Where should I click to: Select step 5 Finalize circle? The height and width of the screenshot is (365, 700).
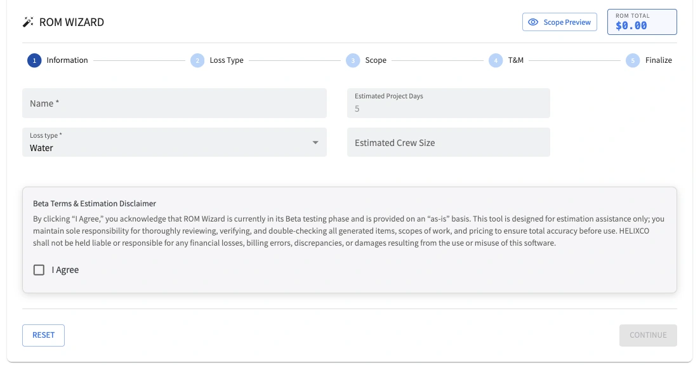click(x=633, y=60)
